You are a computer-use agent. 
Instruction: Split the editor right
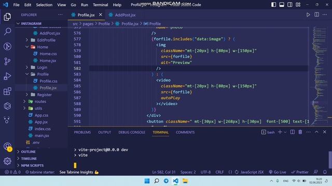(316, 14)
